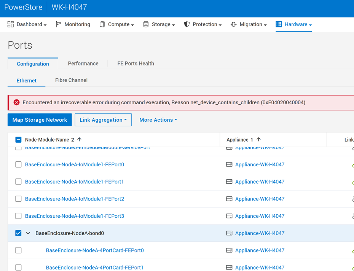Click the net_device_contains_children error message text
The height and width of the screenshot is (271, 354).
[x=164, y=102]
